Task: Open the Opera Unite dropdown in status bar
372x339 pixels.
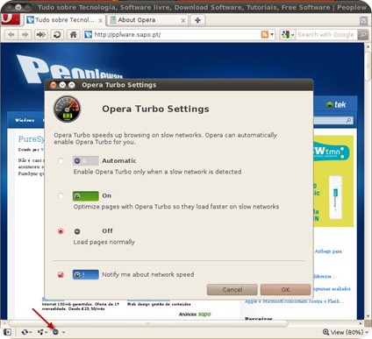Action: 46,332
